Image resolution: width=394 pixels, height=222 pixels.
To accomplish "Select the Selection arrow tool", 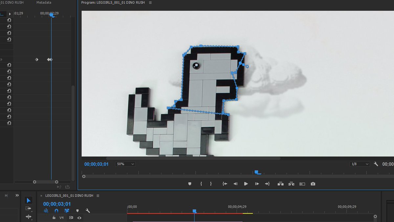I will 29,201.
